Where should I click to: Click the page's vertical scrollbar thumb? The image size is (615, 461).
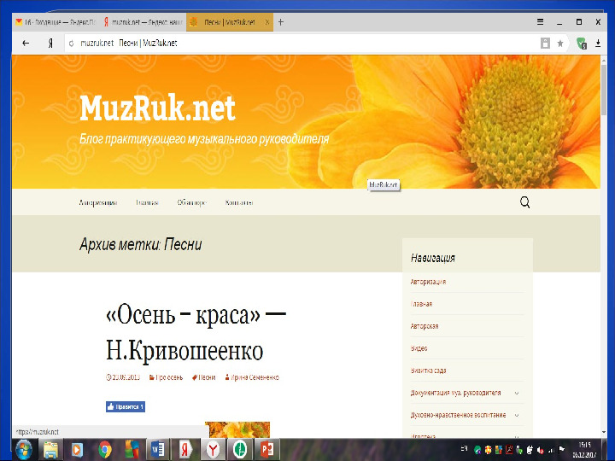pos(604,89)
